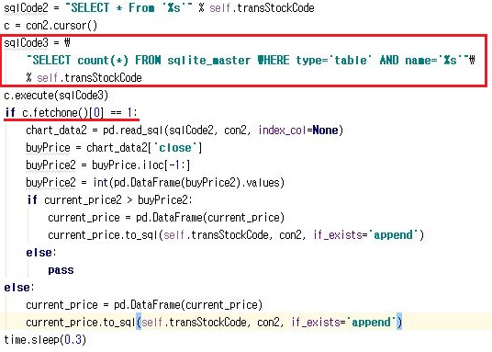
Task: Click 'con2.cursor()' on the cursor line
Action: (61, 26)
